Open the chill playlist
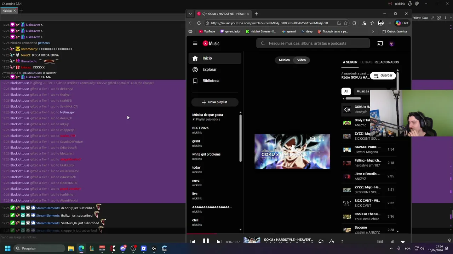This screenshot has height=254, width=453. [215, 222]
